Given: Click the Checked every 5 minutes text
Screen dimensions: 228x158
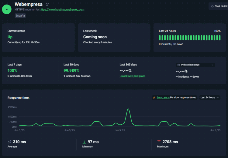Looking at the screenshot, I should click(97, 42).
